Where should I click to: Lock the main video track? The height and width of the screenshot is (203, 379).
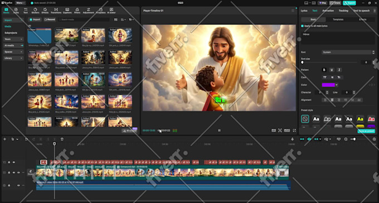(9, 172)
